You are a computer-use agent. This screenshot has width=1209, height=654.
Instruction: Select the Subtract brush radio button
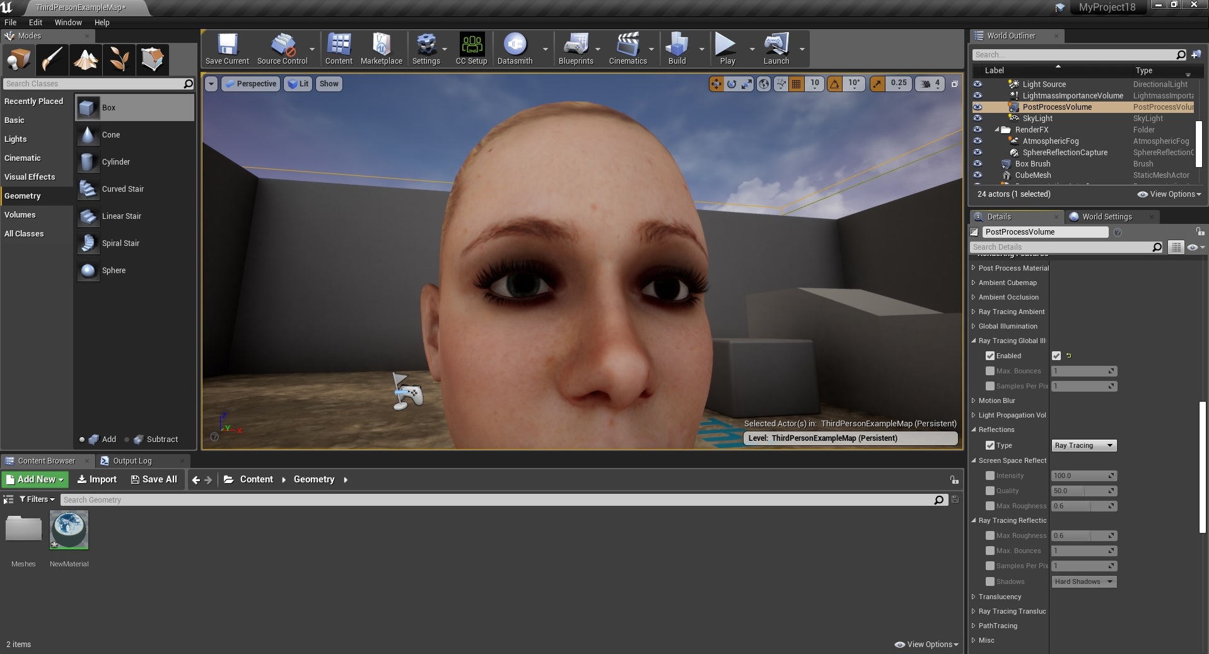[127, 440]
